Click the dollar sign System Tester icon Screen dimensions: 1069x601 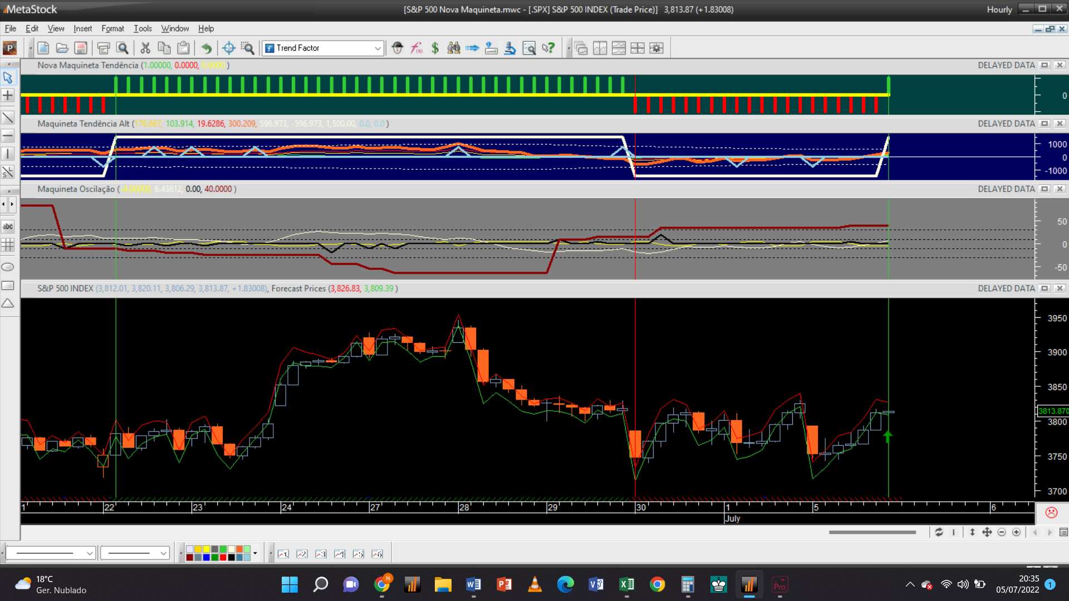point(435,48)
